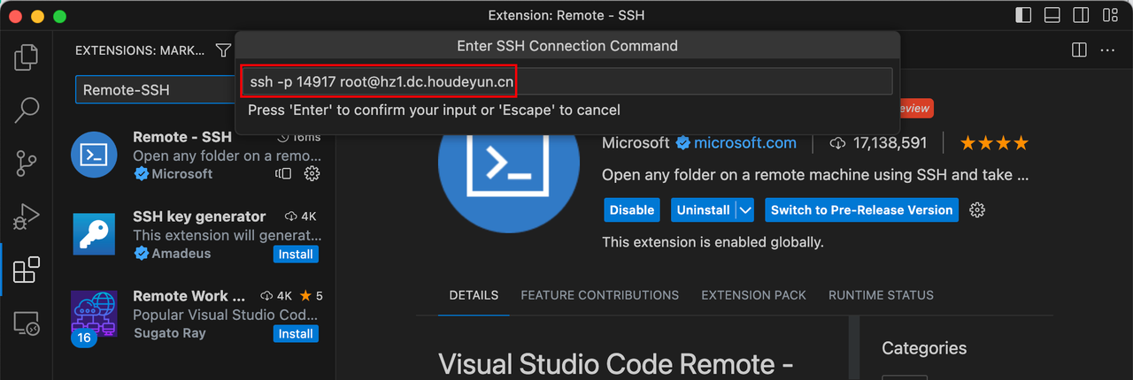The image size is (1133, 380).
Task: Open the RUNTIME STATUS tab
Action: click(x=881, y=295)
